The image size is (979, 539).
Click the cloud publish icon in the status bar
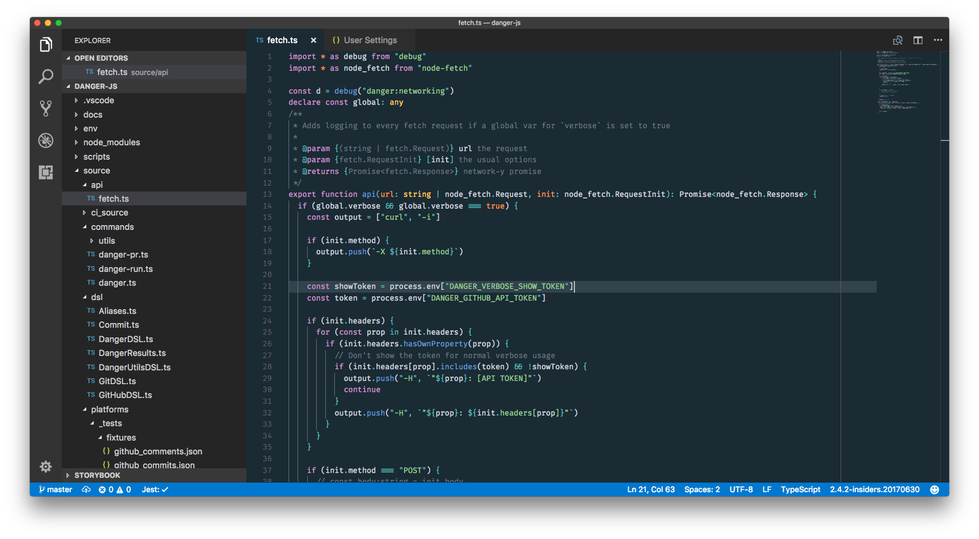pos(86,490)
